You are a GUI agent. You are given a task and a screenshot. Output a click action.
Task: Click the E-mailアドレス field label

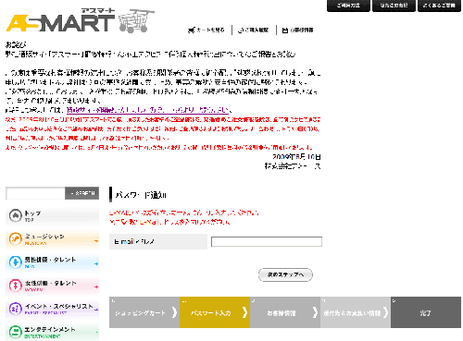[x=134, y=241]
